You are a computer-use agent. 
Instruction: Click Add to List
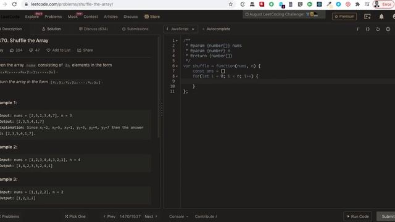click(59, 51)
